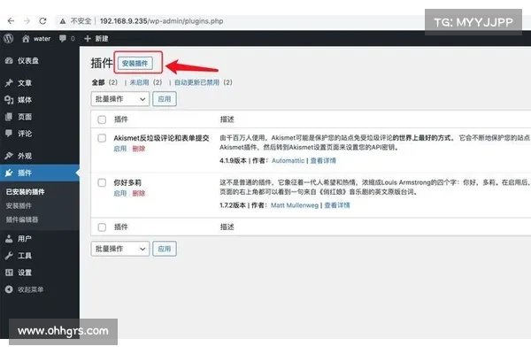Open top 批量操作 dropdown
The height and width of the screenshot is (354, 531).
click(x=119, y=99)
